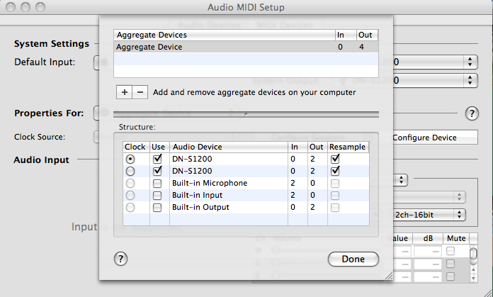Close the Audio MIDI Setup window
Image resolution: width=493 pixels, height=297 pixels.
(11, 7)
